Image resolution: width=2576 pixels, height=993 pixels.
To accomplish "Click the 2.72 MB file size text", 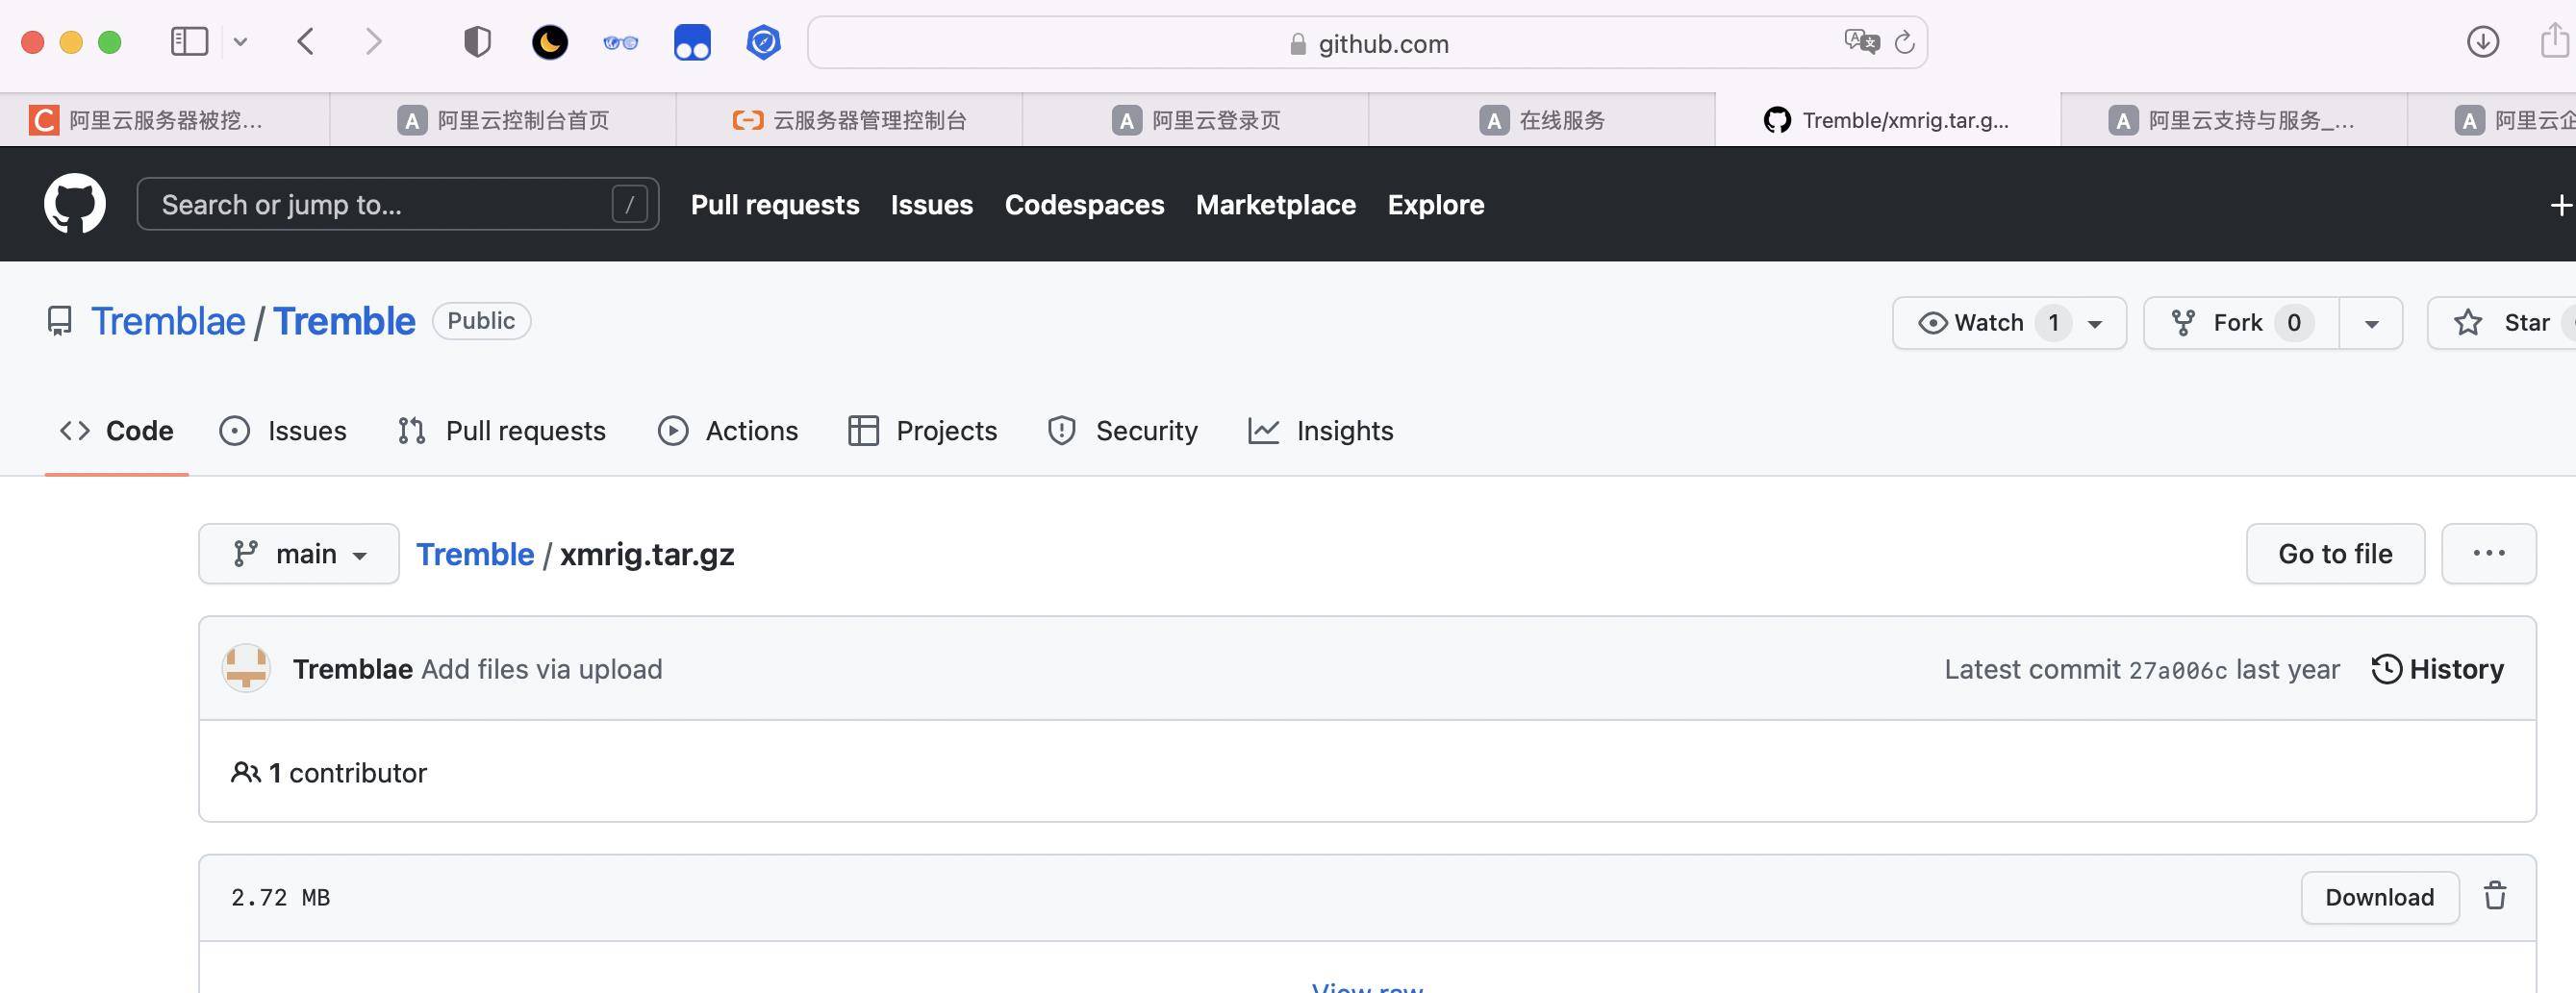I will pyautogui.click(x=281, y=898).
